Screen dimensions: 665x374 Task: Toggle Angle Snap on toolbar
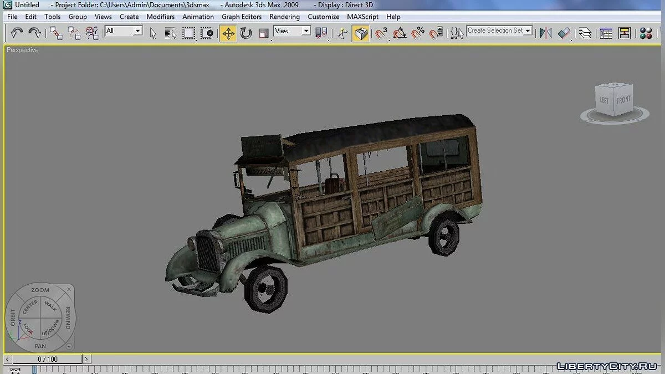point(399,33)
